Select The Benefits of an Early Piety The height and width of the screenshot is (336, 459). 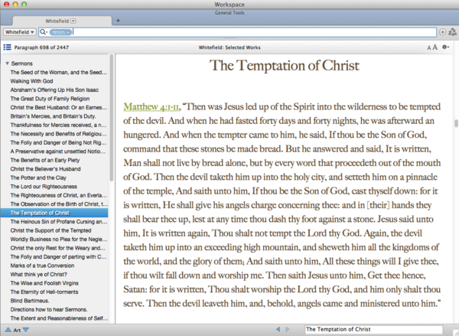click(45, 160)
